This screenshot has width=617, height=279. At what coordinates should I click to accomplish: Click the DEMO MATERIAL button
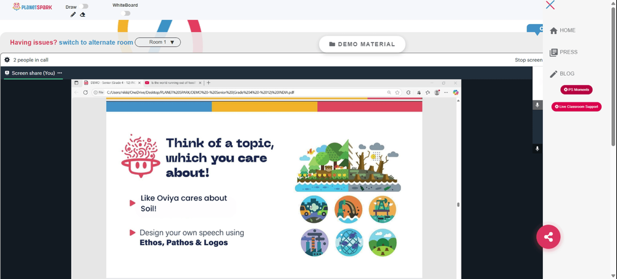pyautogui.click(x=362, y=44)
